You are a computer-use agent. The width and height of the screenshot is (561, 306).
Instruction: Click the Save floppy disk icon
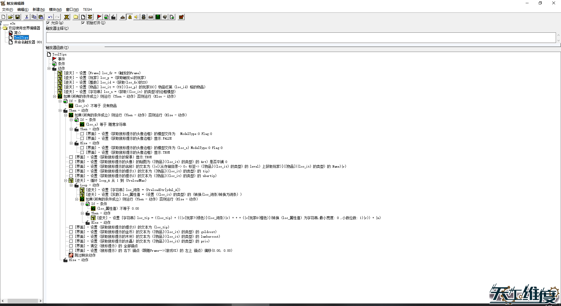[18, 17]
